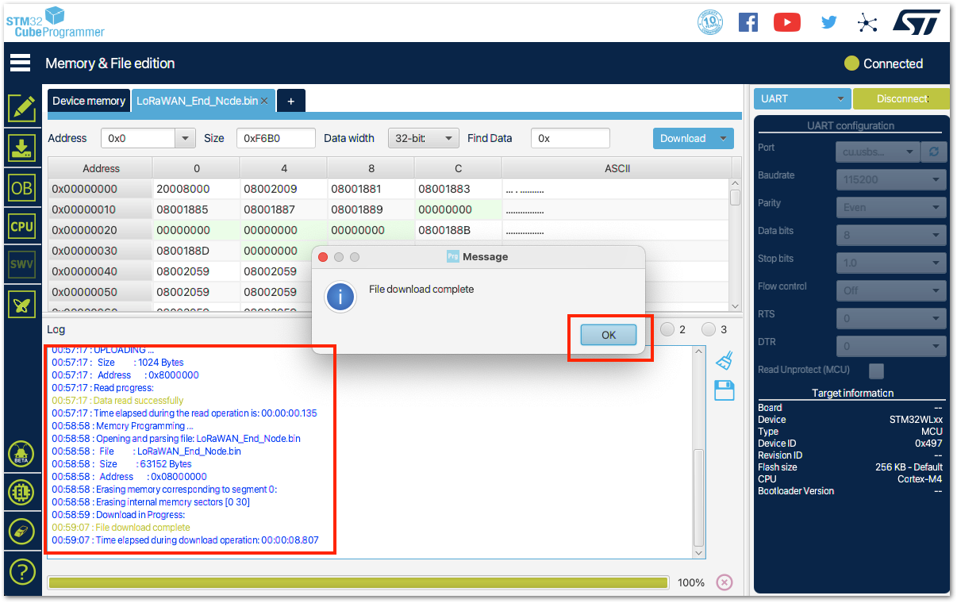Click the Connected status indicator
Image resolution: width=957 pixels, height=603 pixels.
884,63
